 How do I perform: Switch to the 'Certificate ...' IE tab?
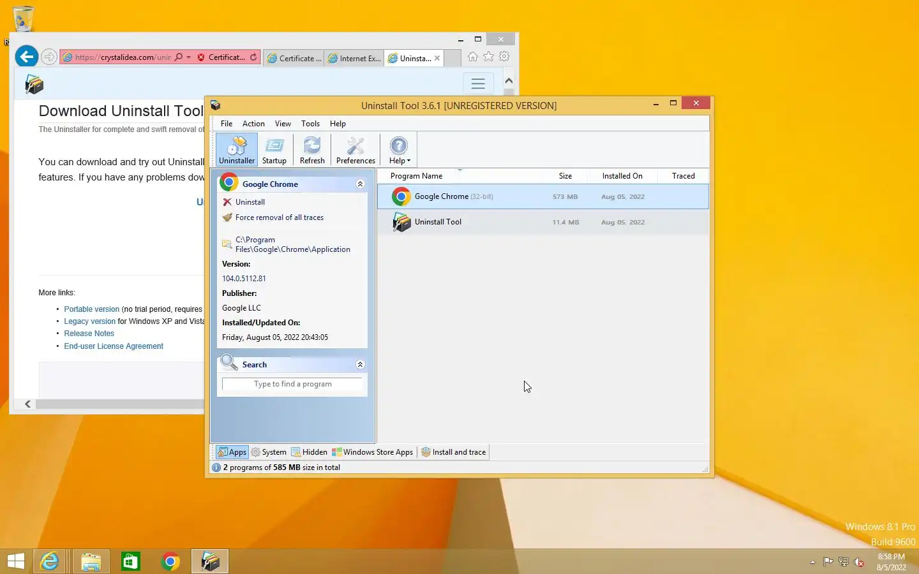(294, 58)
